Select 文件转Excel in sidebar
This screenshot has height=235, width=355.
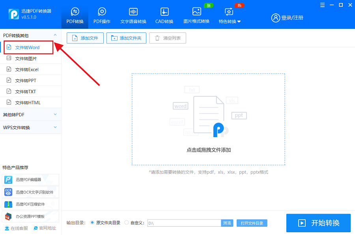(x=30, y=70)
